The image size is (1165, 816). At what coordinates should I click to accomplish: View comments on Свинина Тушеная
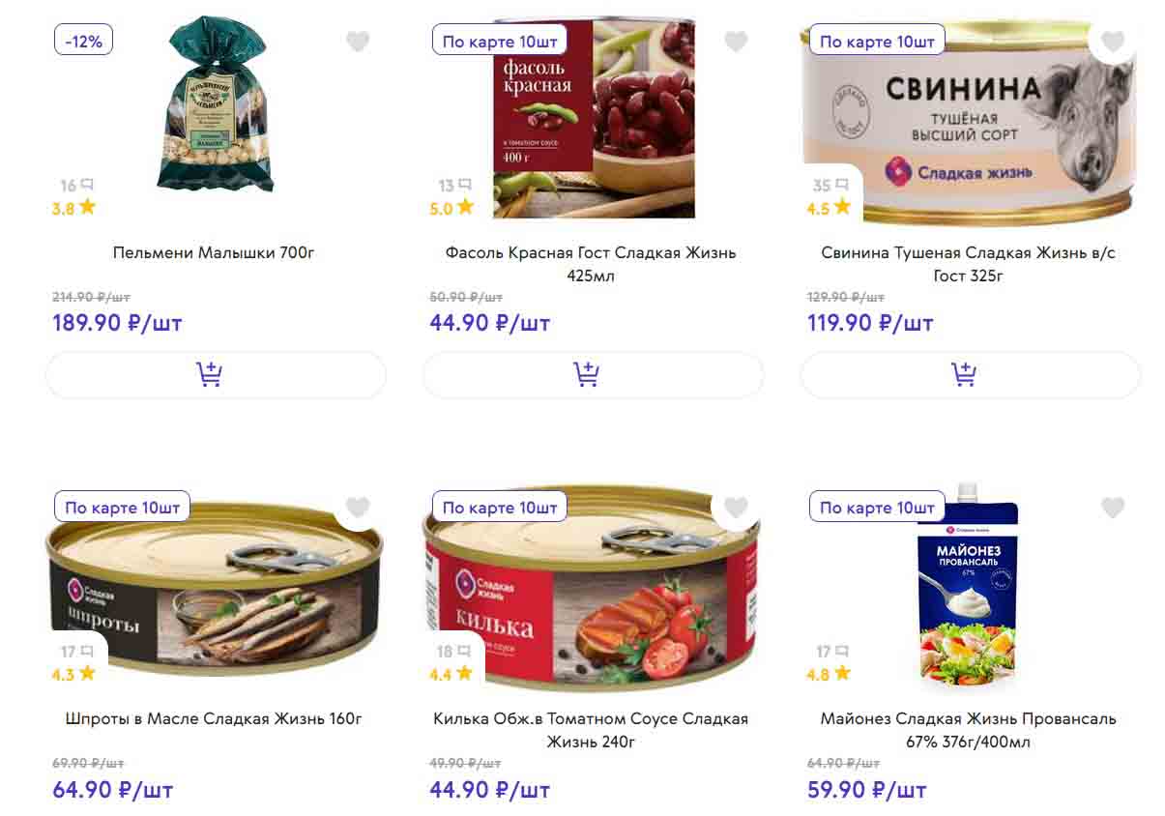[831, 185]
